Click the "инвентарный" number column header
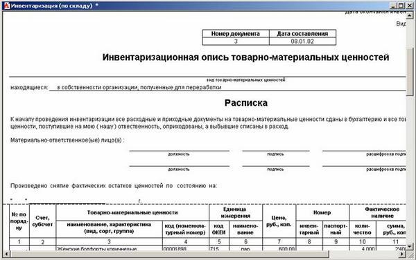The image size is (416, 260). (x=309, y=229)
